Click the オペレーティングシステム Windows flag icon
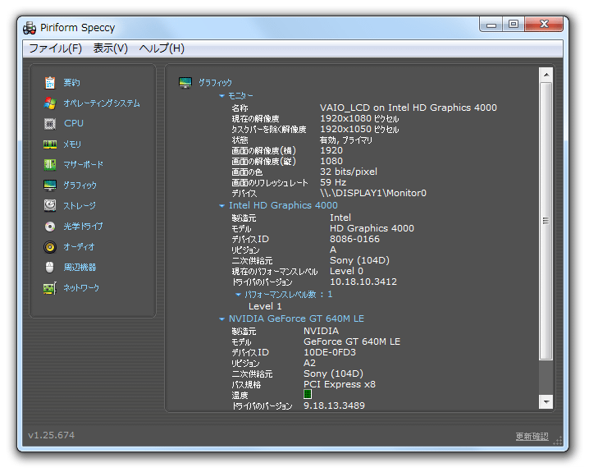Viewport: 589px width, 472px height. click(50, 103)
